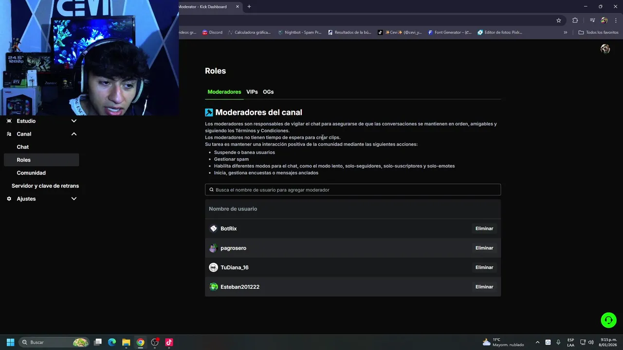Open TikTok app from the taskbar
The height and width of the screenshot is (350, 623).
(169, 342)
